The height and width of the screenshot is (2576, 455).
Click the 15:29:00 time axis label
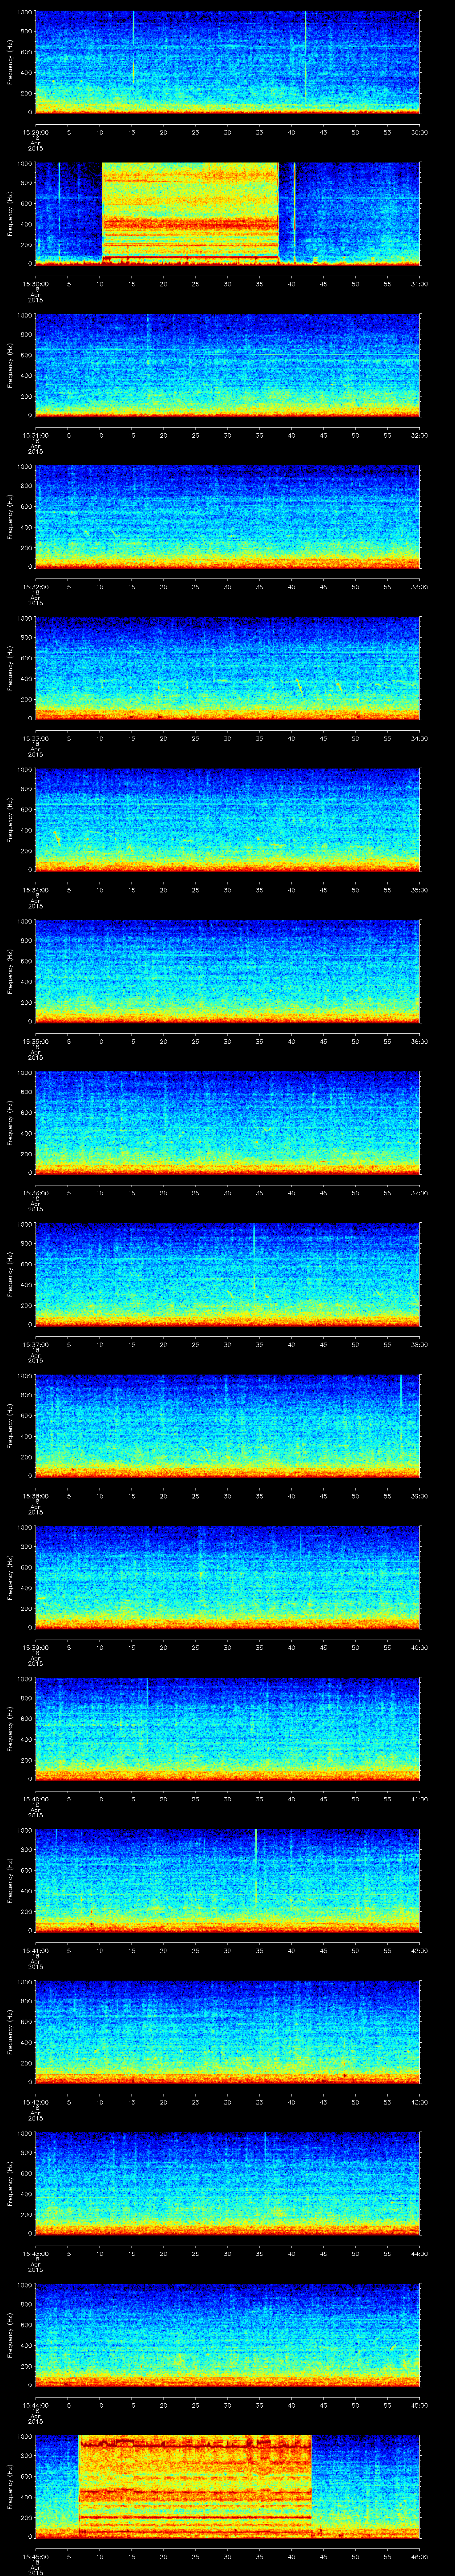[35, 132]
